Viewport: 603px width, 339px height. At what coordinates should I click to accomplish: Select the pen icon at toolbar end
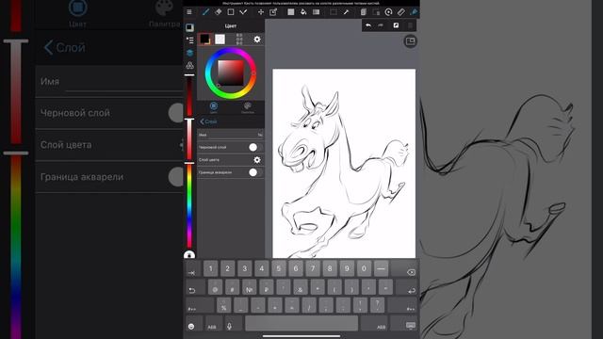pyautogui.click(x=414, y=12)
